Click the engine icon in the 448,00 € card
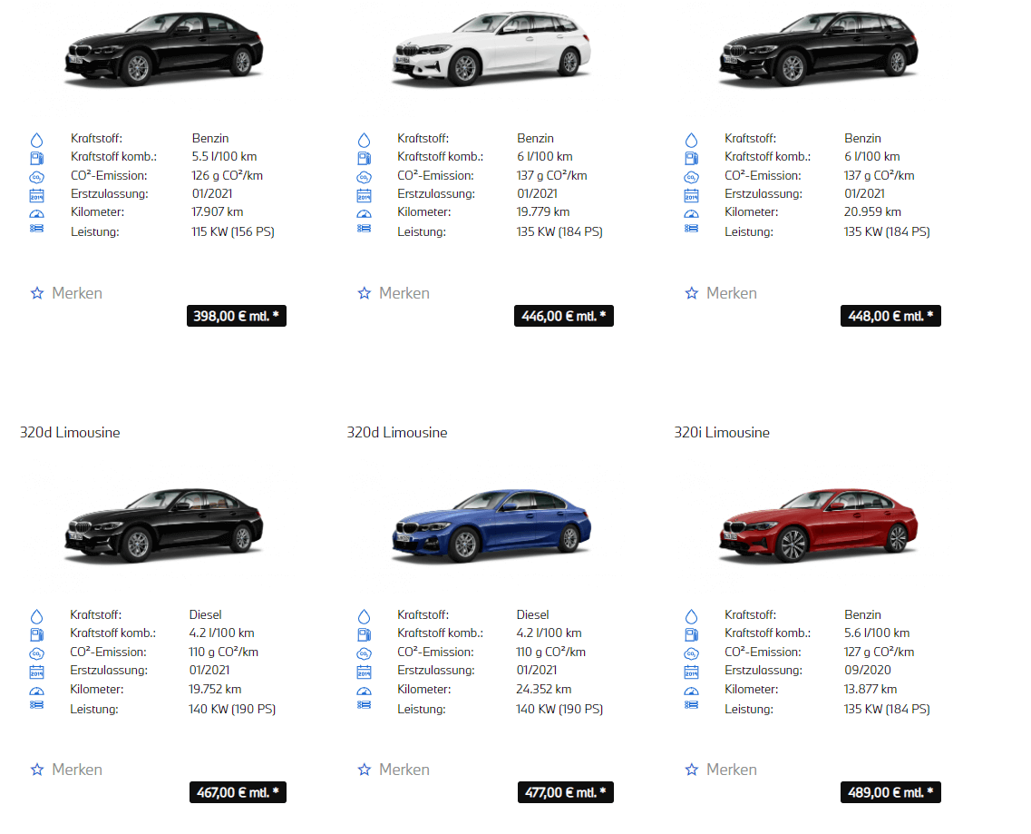 point(691,229)
